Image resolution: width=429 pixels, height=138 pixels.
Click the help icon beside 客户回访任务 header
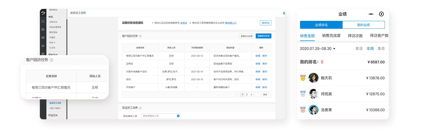point(140,36)
